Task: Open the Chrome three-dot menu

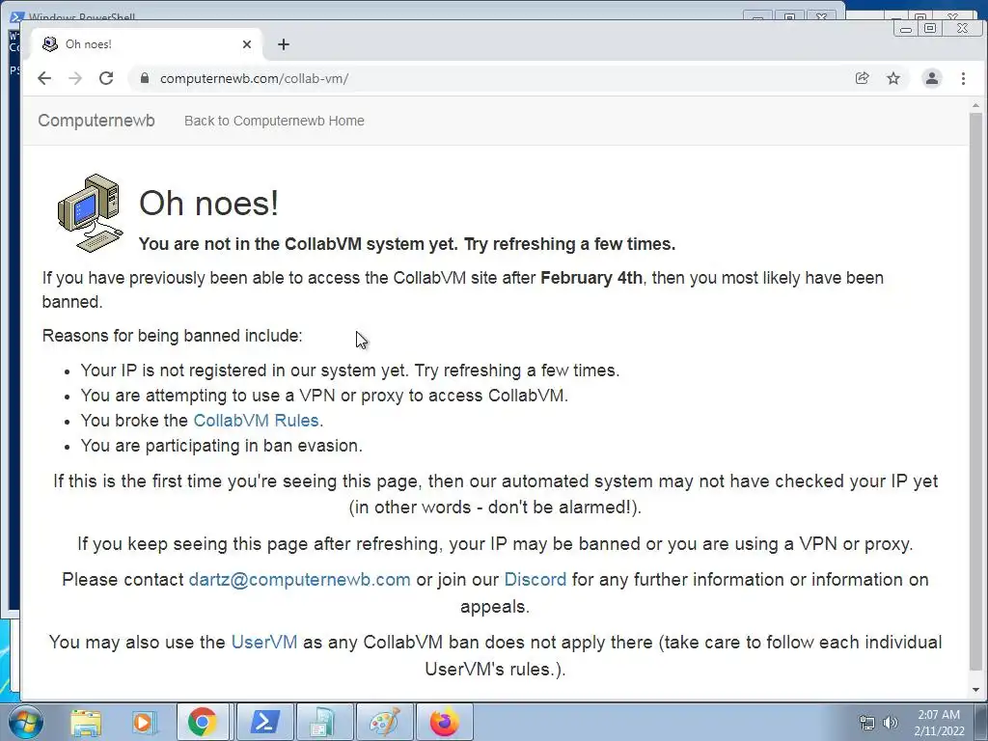Action: coord(963,78)
